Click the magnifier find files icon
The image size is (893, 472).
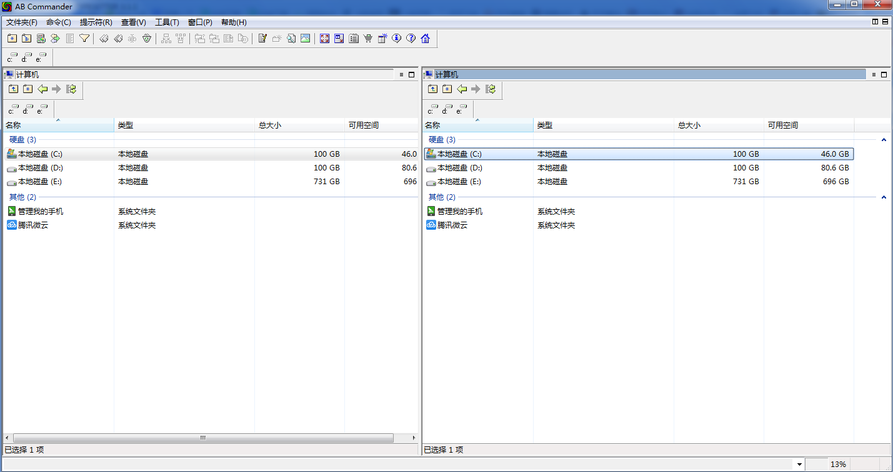[x=291, y=38]
